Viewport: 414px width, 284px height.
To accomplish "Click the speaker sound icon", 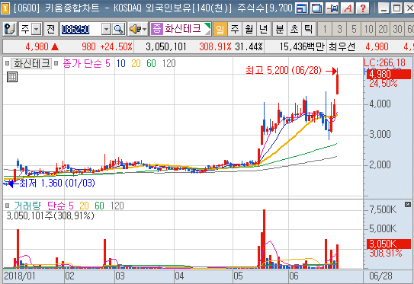I will click(x=135, y=29).
